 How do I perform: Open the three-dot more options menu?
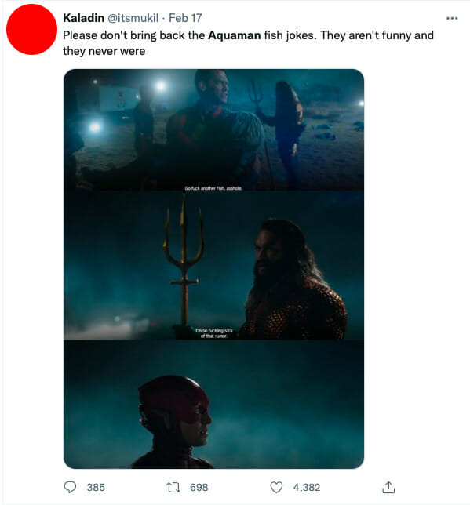[452, 18]
